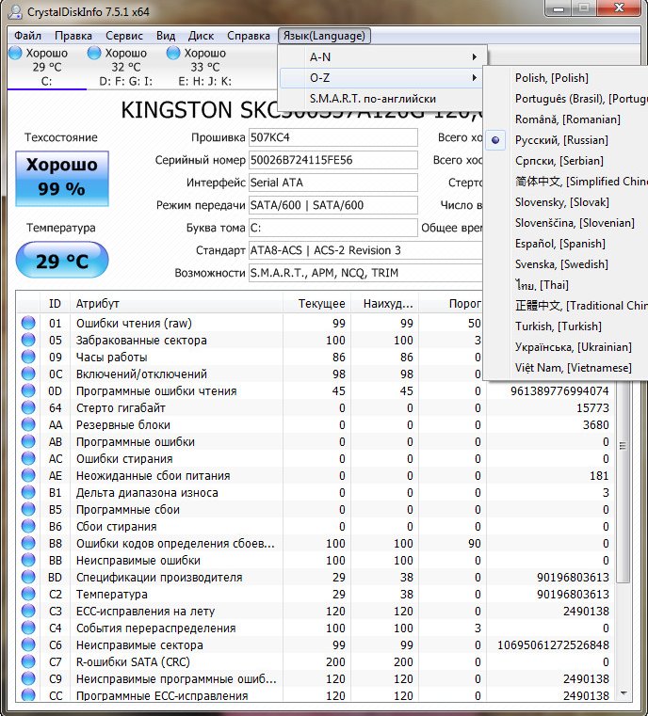The width and height of the screenshot is (648, 716).
Task: Click the Возможности field S.M.A.R.T., APM, NCQ, TRIM
Action: pyautogui.click(x=365, y=273)
